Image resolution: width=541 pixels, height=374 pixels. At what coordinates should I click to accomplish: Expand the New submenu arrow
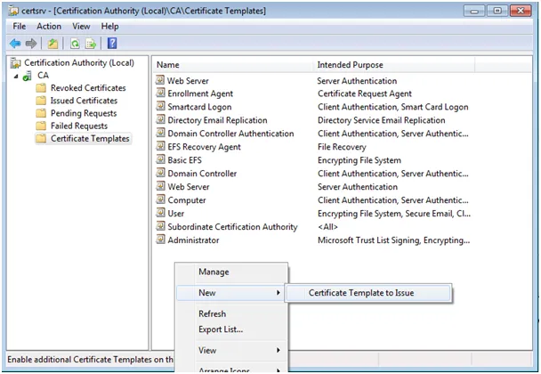279,293
